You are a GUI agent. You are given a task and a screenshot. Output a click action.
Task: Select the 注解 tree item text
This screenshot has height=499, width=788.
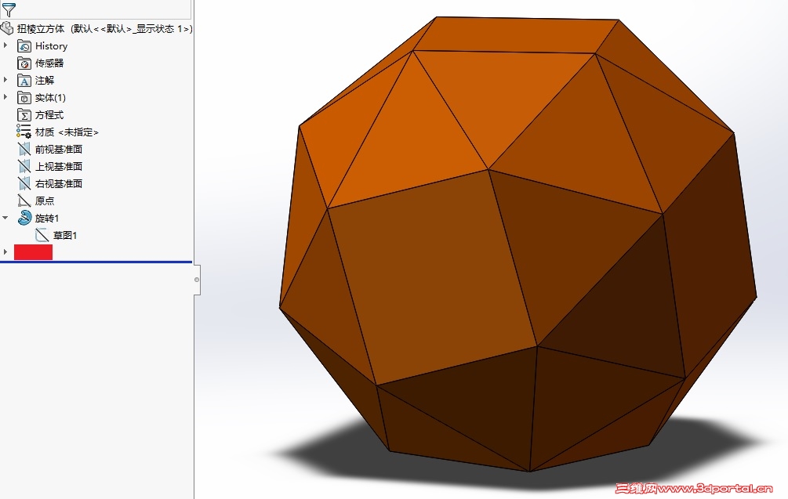pyautogui.click(x=45, y=81)
